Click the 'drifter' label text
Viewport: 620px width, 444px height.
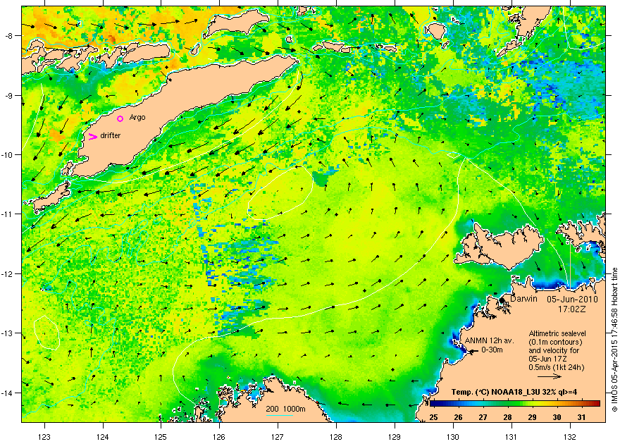pos(111,135)
